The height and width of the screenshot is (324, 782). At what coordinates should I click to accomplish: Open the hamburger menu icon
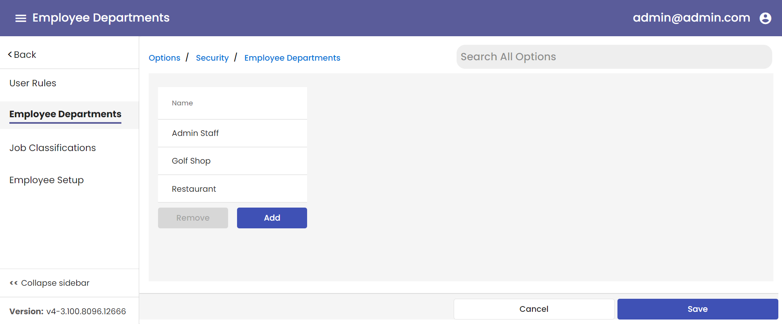pyautogui.click(x=21, y=18)
